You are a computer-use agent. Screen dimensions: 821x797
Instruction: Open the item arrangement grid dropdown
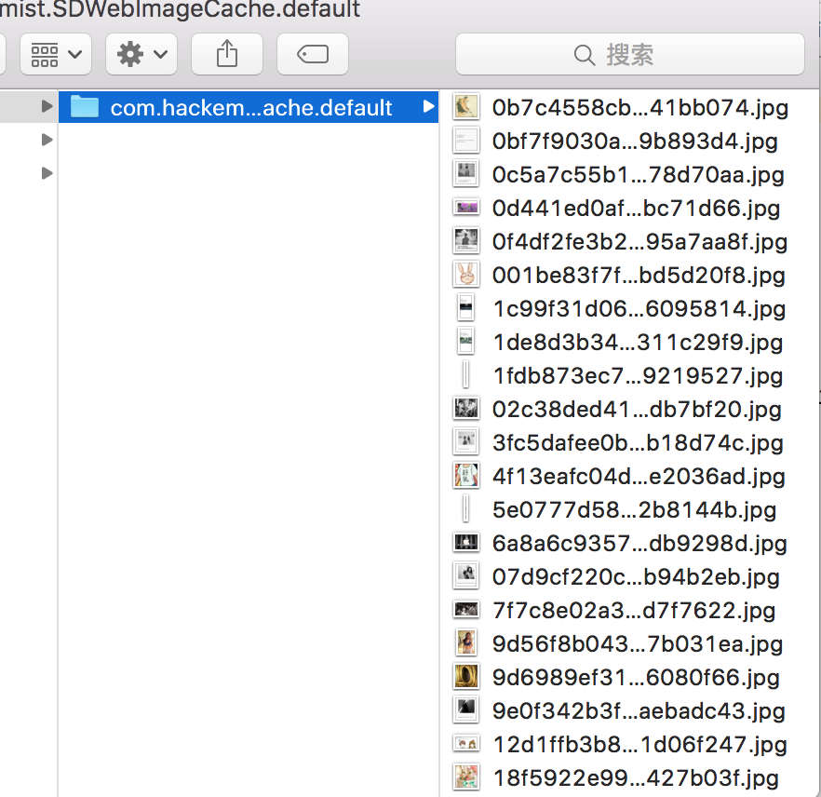(56, 54)
